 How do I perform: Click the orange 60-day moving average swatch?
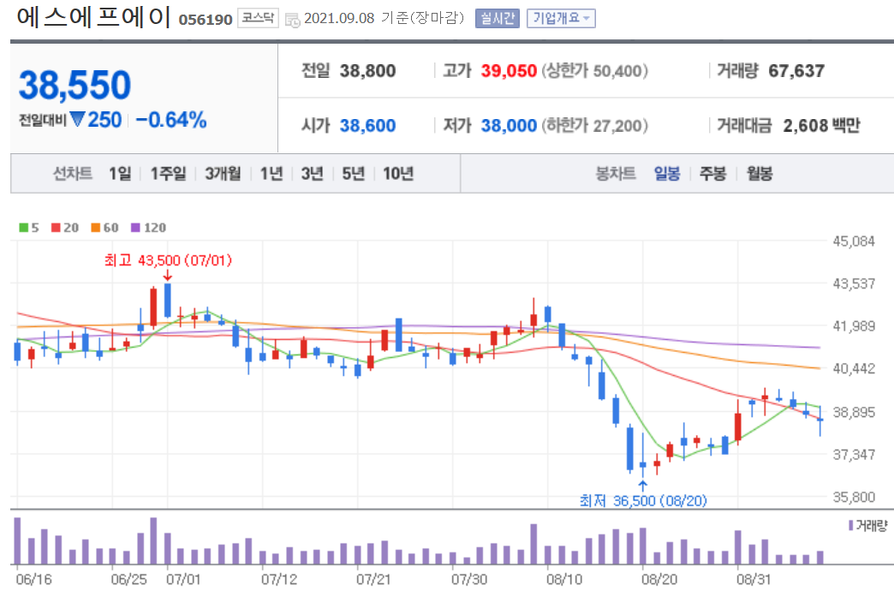click(x=96, y=228)
